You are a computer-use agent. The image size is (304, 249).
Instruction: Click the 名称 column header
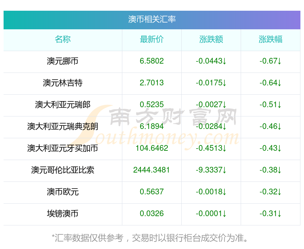(x=63, y=39)
